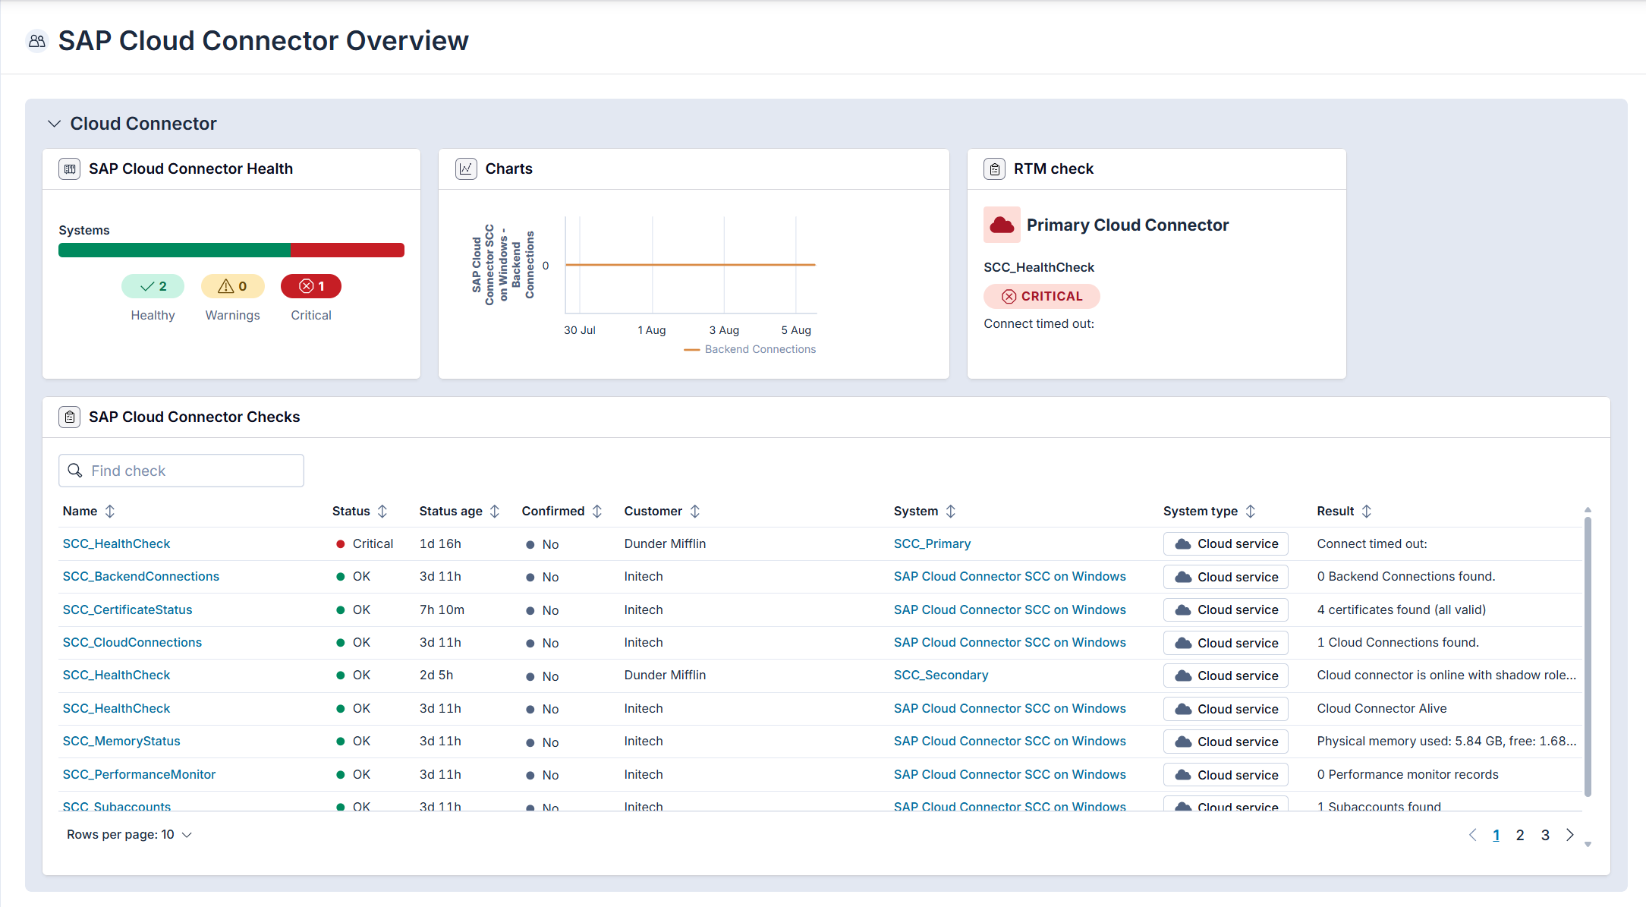Viewport: 1646px width, 907px height.
Task: Click the RTM check clipboard icon
Action: coord(994,168)
